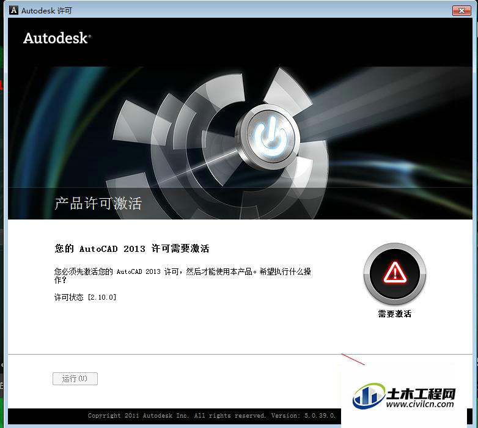Image resolution: width=478 pixels, height=428 pixels.
Task: Click the 产品许可激活 banner title
Action: 98,203
